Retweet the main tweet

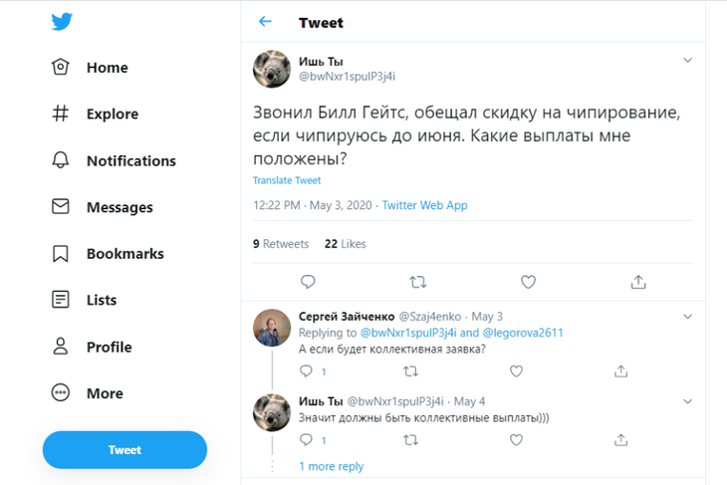(418, 282)
